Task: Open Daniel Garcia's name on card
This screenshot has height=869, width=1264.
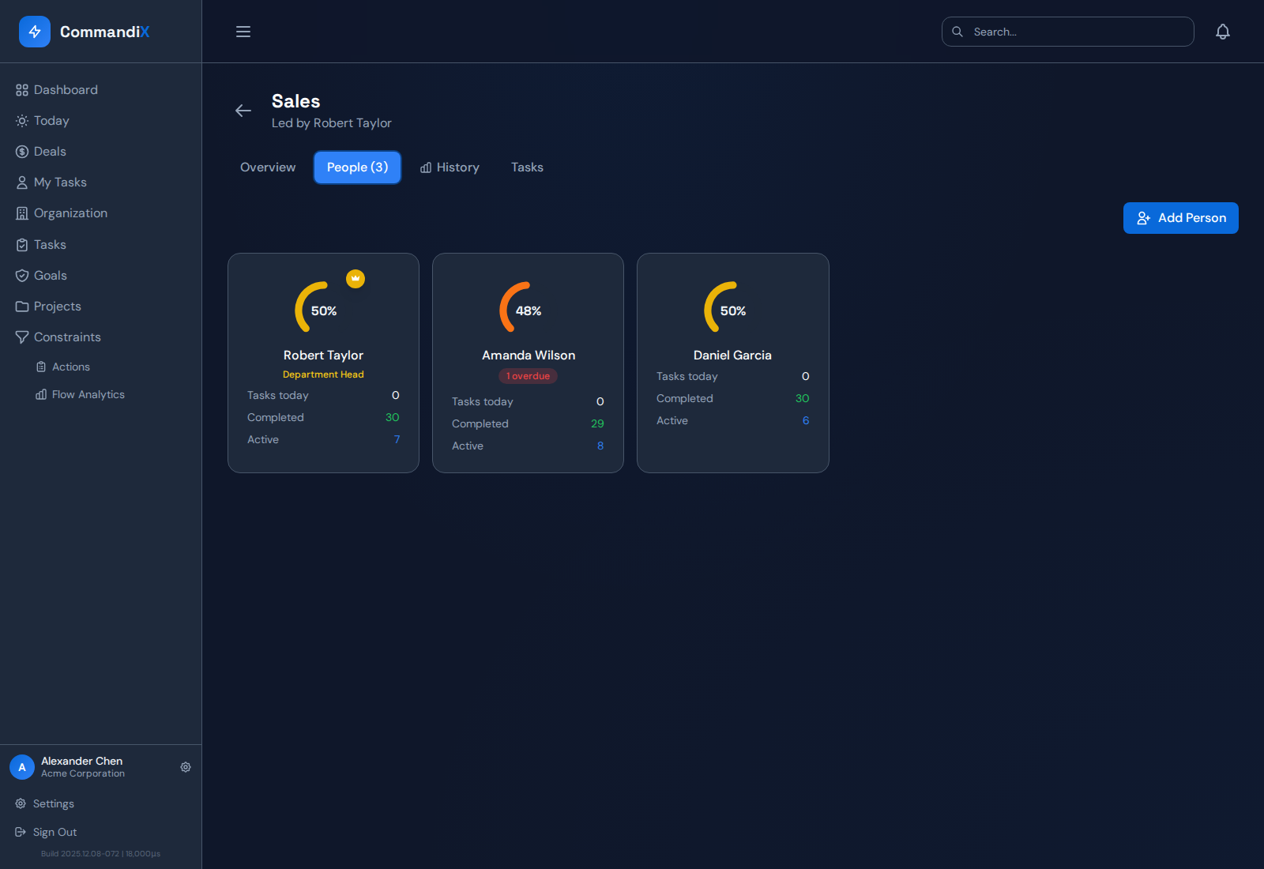Action: (732, 355)
